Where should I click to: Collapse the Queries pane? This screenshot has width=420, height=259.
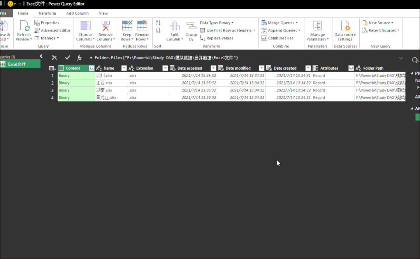click(41, 56)
